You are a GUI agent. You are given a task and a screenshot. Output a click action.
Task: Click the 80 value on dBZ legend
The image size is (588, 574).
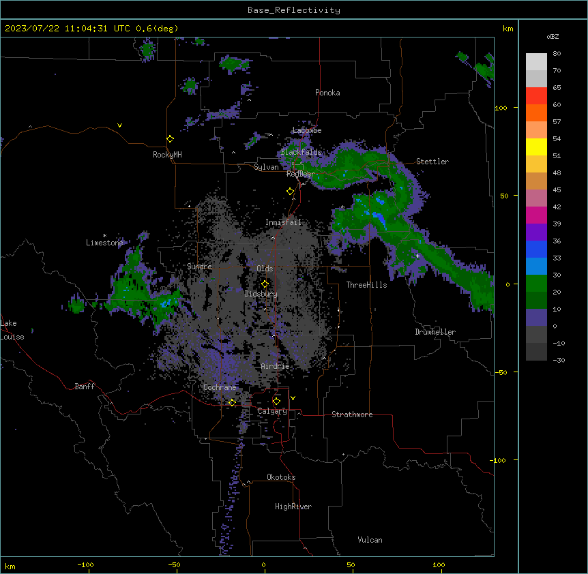pos(557,54)
